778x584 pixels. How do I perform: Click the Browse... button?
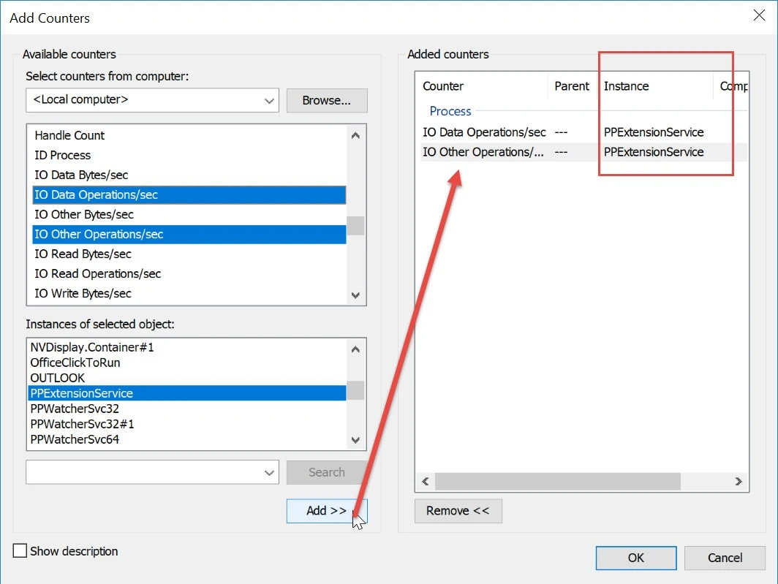326,100
